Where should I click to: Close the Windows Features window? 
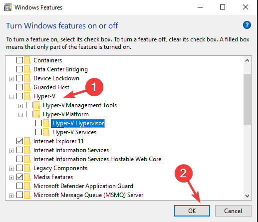246,7
